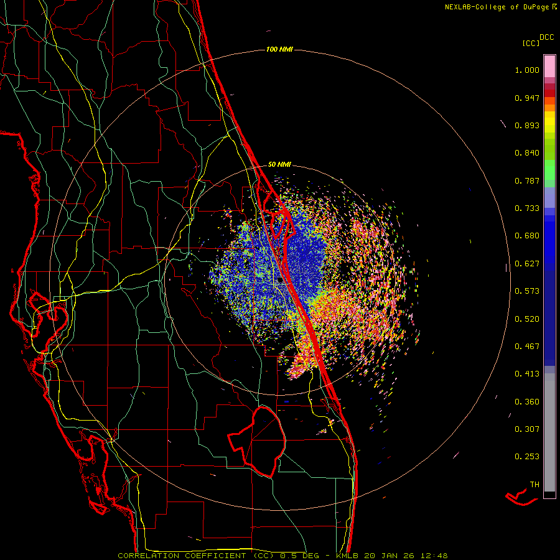Click the KMLB station identifier

coord(348,556)
